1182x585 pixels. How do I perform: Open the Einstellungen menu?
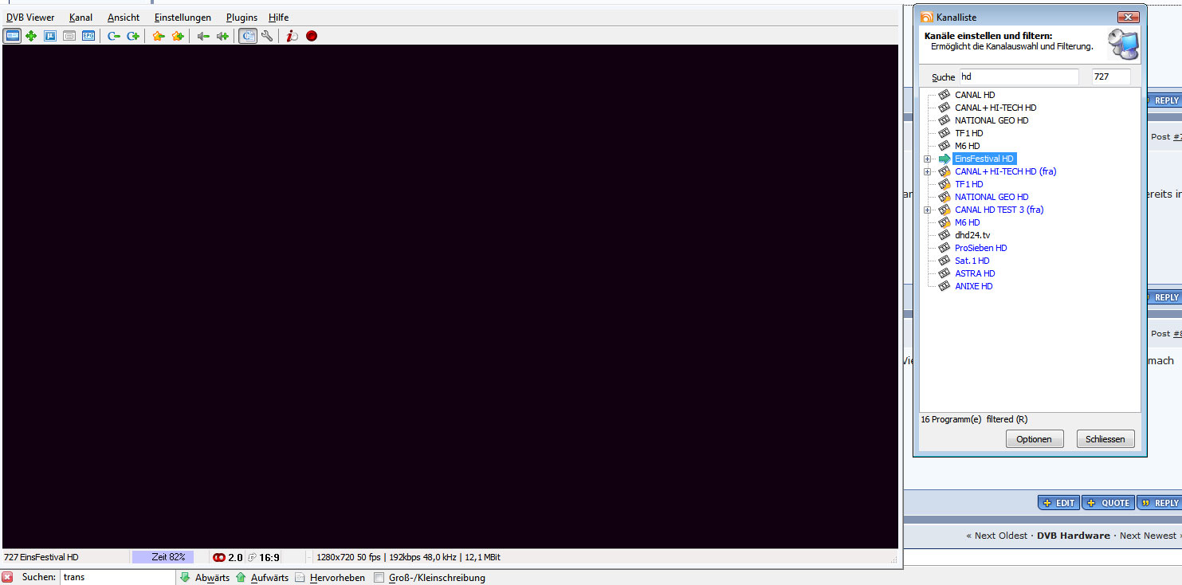pyautogui.click(x=183, y=18)
